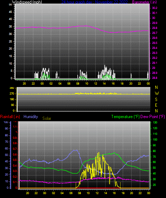
Task: Click the "W" compass letter beside direction chart
Action: (157, 93)
